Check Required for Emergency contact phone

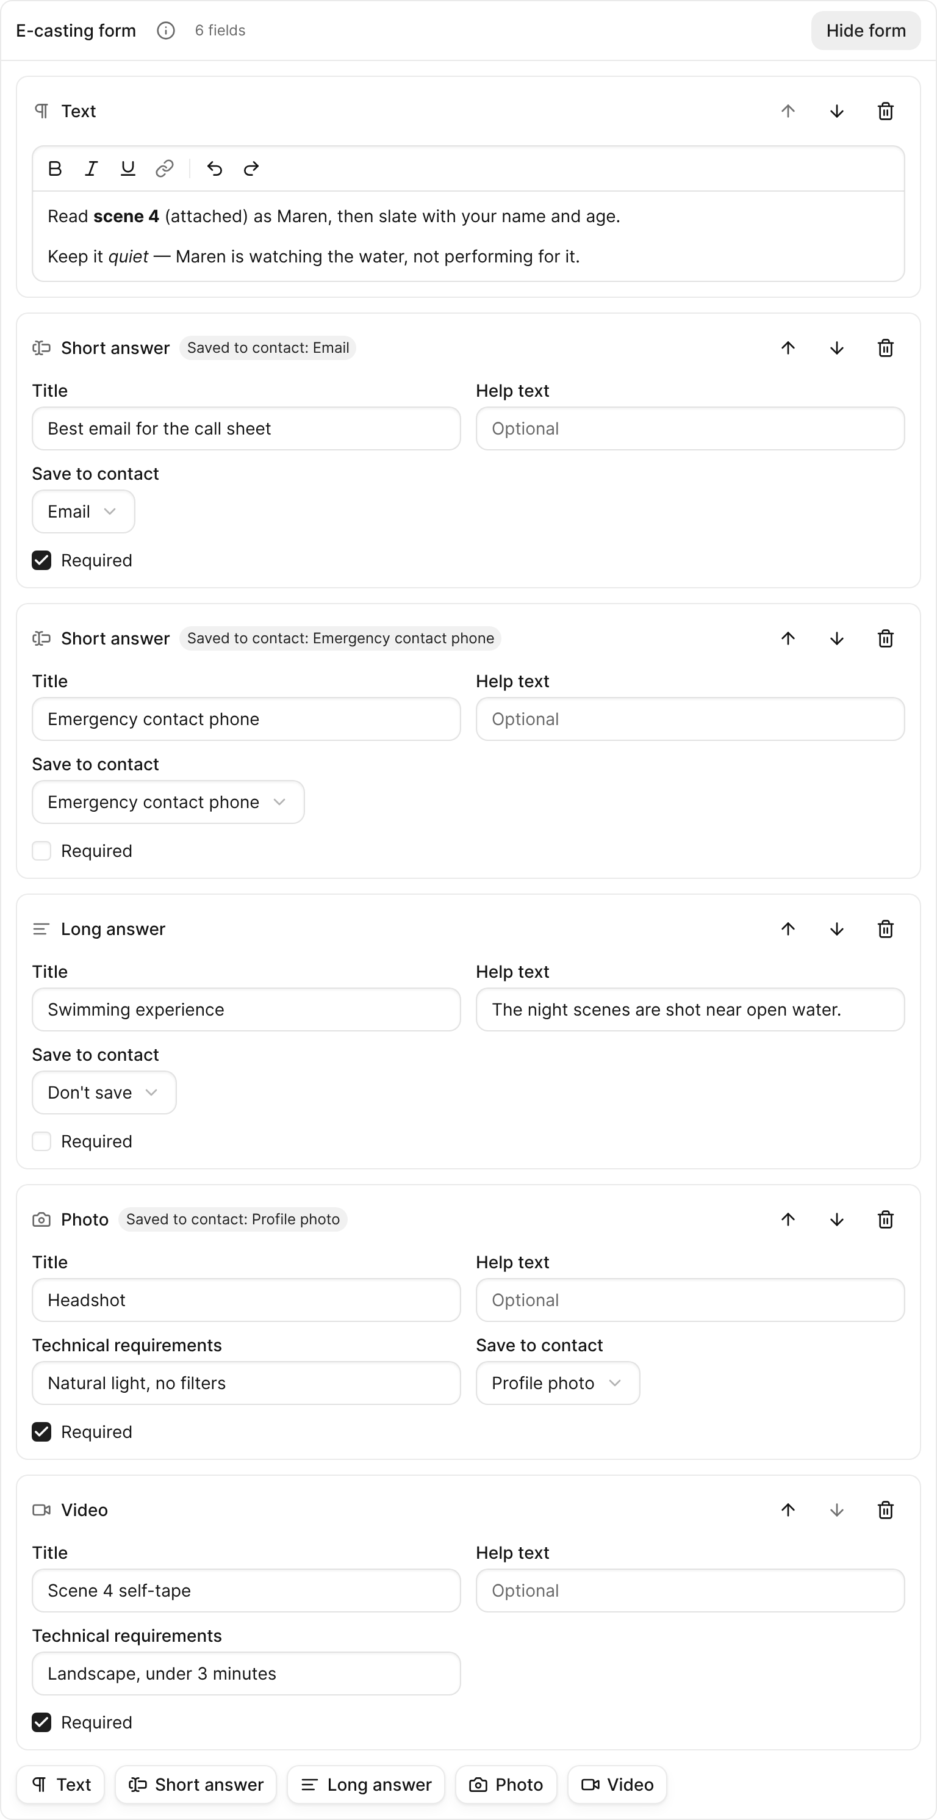[x=41, y=851]
